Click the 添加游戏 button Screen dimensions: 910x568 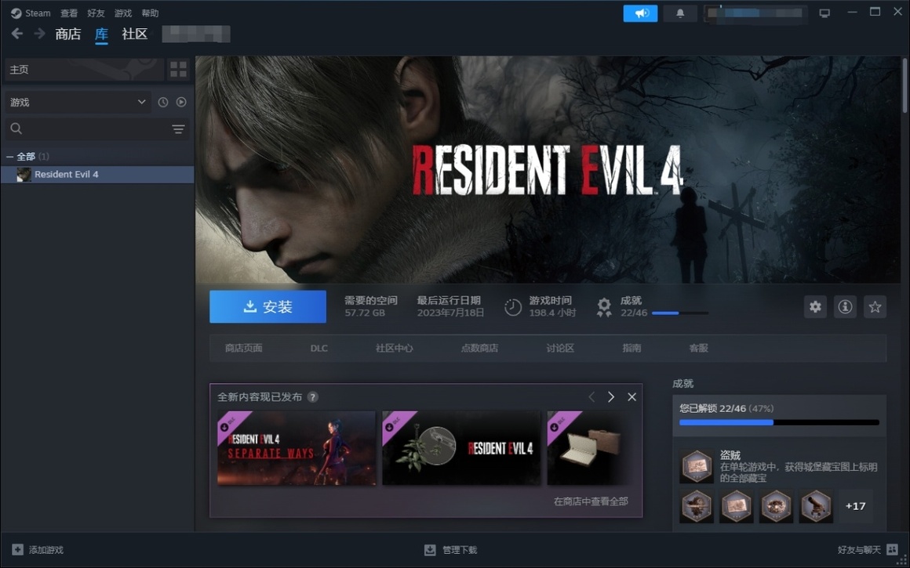coord(38,549)
